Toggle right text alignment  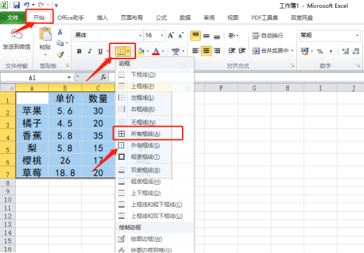pyautogui.click(x=217, y=51)
